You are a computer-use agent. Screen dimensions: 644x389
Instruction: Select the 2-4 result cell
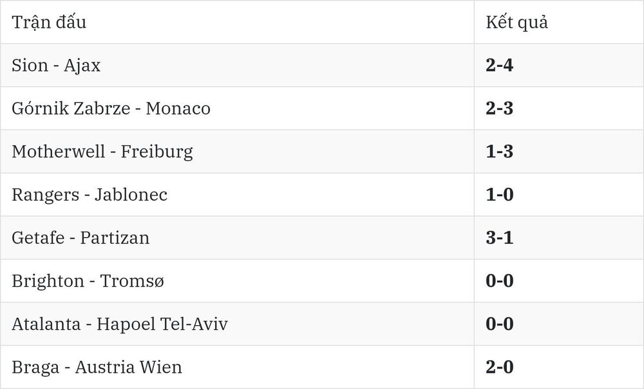558,65
